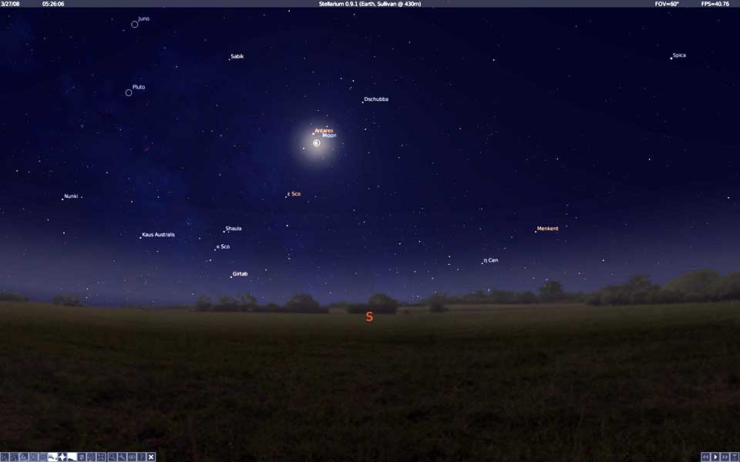Show constellation names using toolbar icon

14,457
